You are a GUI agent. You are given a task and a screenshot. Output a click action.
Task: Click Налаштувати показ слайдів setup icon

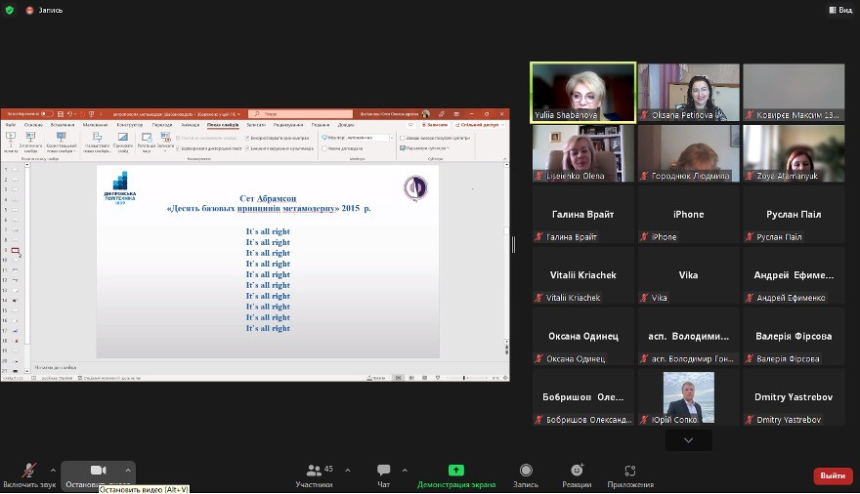(97, 142)
